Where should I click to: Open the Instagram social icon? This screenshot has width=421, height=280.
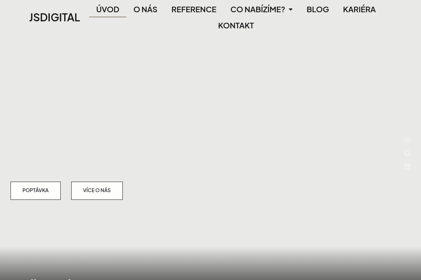[407, 140]
